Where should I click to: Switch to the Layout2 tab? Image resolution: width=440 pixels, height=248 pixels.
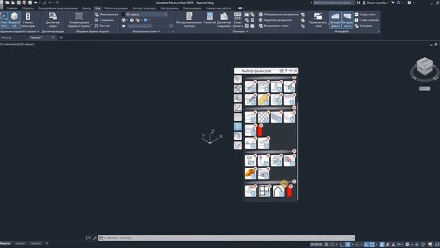point(36,243)
